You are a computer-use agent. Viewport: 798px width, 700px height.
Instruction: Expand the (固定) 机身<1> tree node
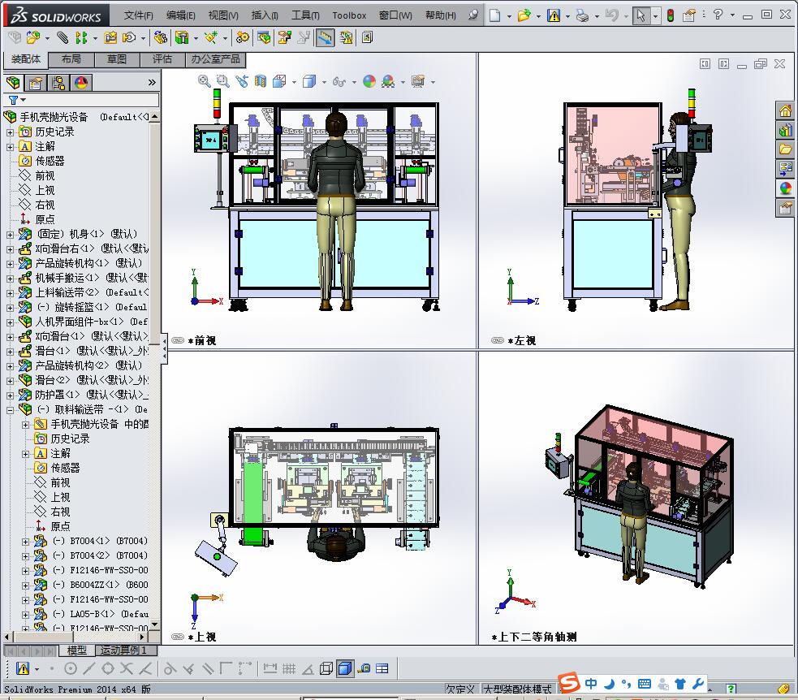[x=11, y=235]
